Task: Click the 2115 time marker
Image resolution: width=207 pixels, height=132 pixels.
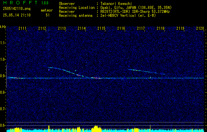Action: tap(101, 28)
